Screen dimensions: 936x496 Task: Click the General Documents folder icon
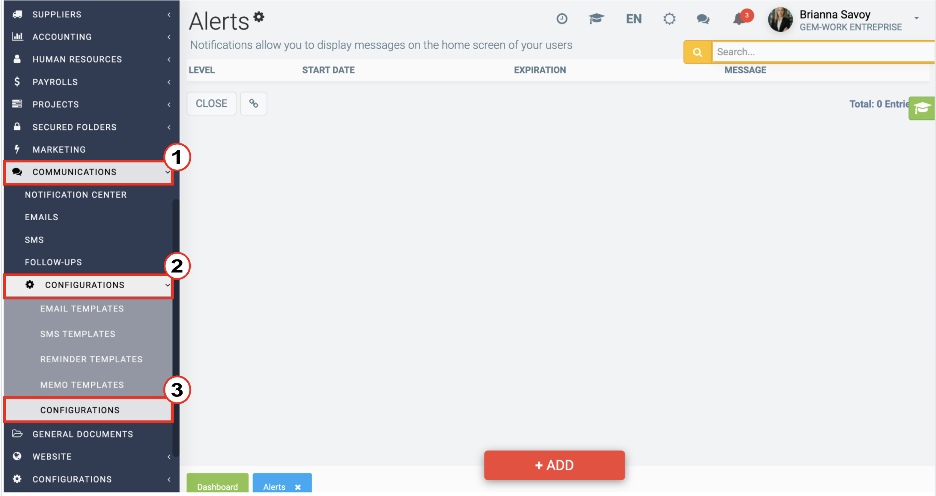(17, 434)
